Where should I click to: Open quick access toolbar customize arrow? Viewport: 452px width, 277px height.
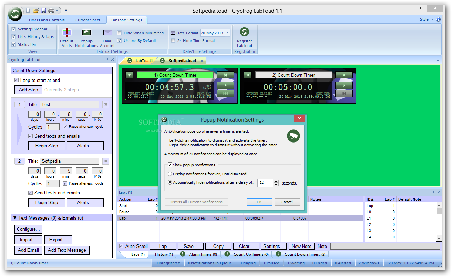pyautogui.click(x=66, y=11)
